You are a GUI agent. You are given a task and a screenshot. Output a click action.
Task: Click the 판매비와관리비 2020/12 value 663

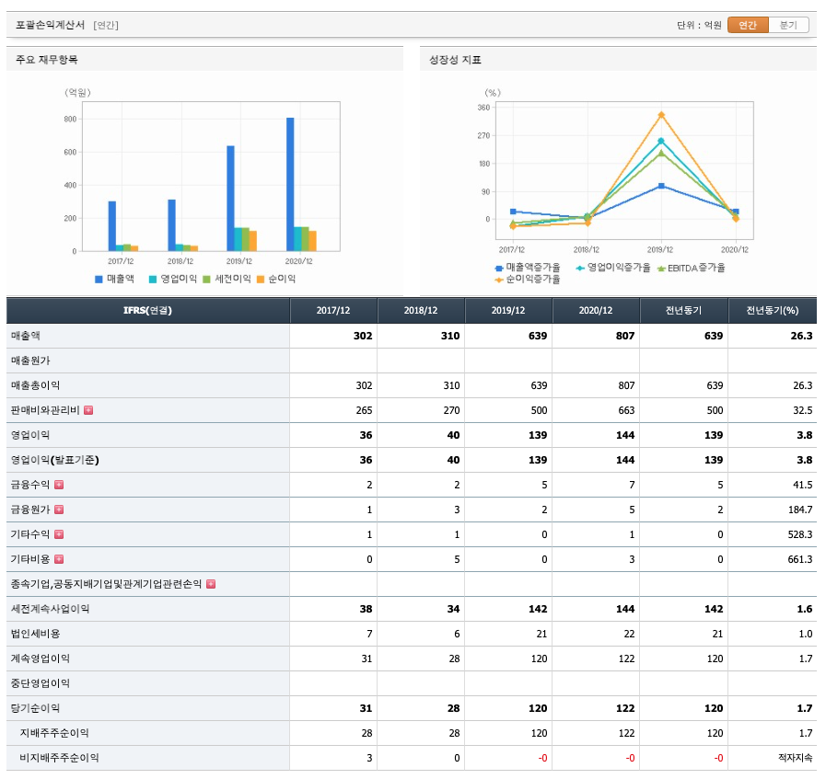click(x=626, y=410)
